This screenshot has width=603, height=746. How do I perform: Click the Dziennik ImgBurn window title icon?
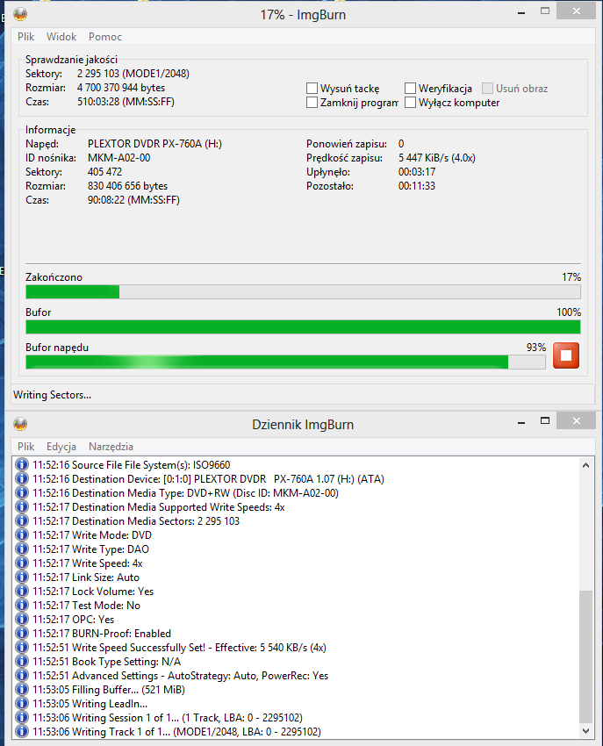(x=20, y=424)
